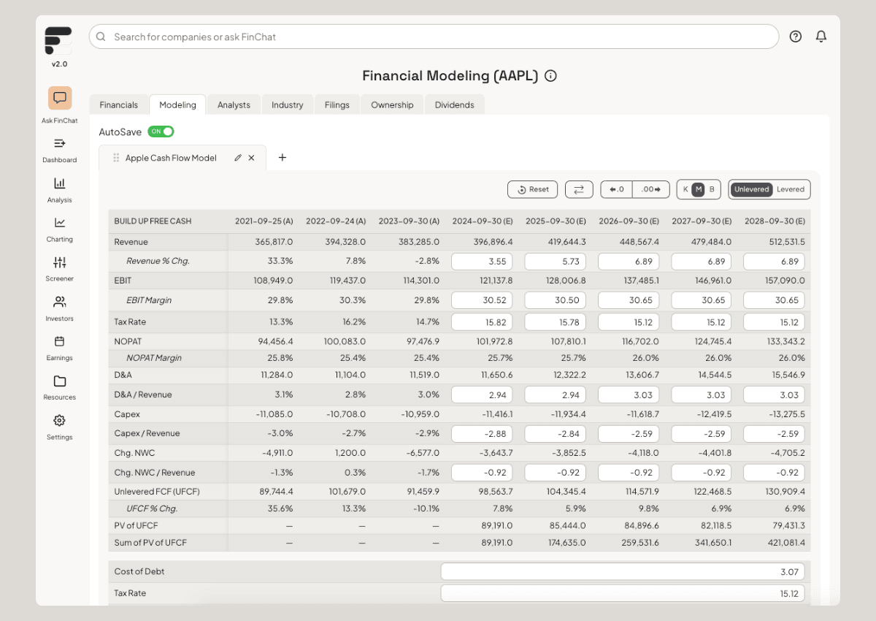Open the Dashboard sidebar icon
Image resolution: width=876 pixels, height=621 pixels.
(60, 143)
